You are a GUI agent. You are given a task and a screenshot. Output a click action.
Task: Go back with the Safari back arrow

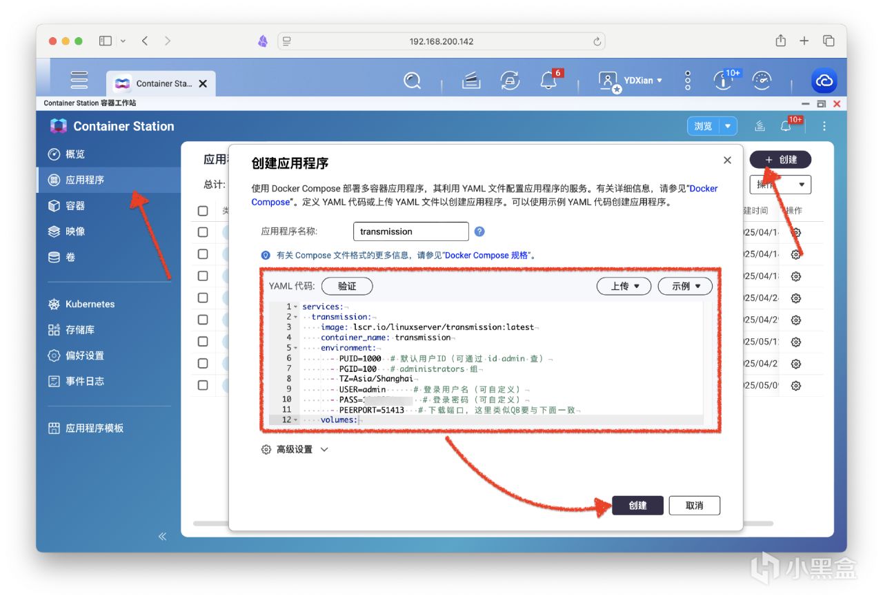(145, 41)
